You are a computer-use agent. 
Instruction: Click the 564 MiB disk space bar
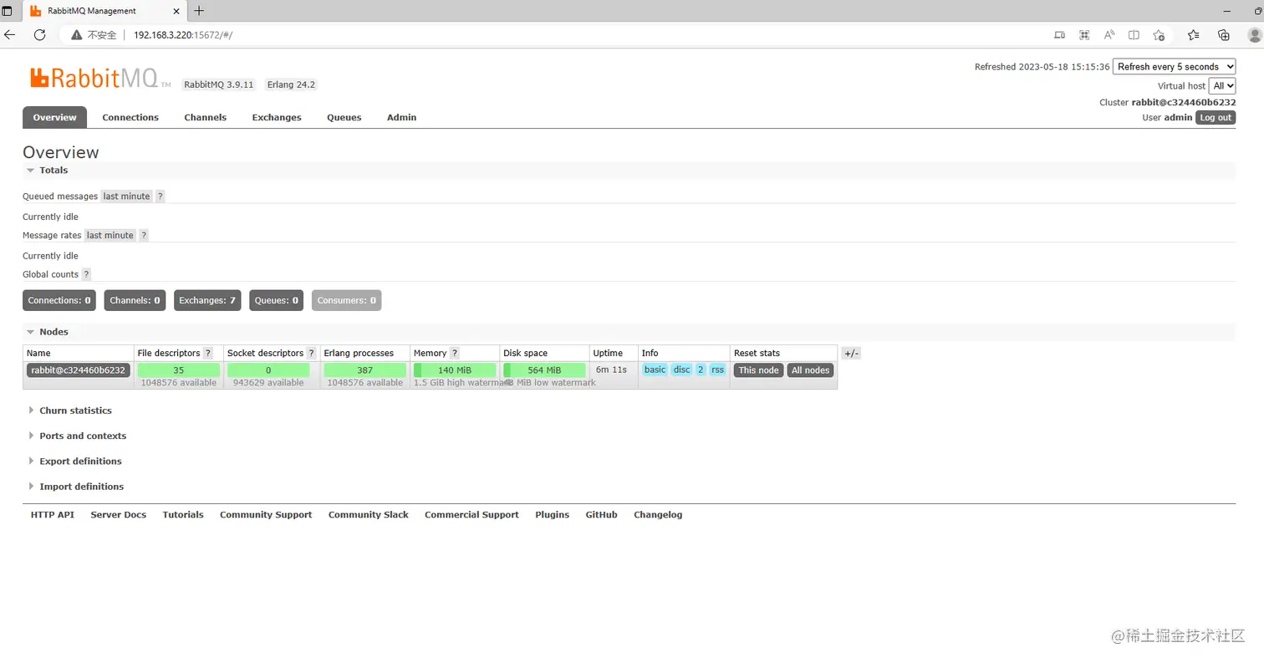coord(544,370)
